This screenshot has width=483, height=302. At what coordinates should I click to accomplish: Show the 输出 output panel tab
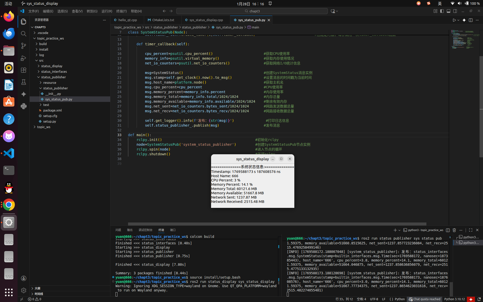pyautogui.click(x=130, y=230)
